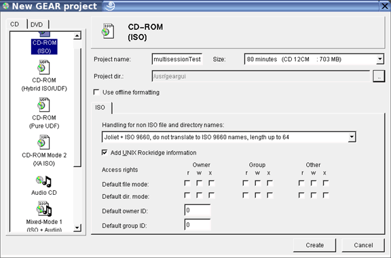Click scroll down arrow in project type list

click(77, 227)
